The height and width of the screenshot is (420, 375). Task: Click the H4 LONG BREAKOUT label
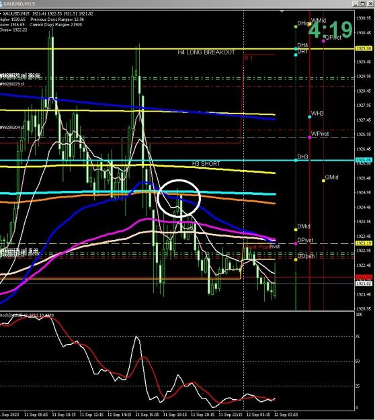206,52
